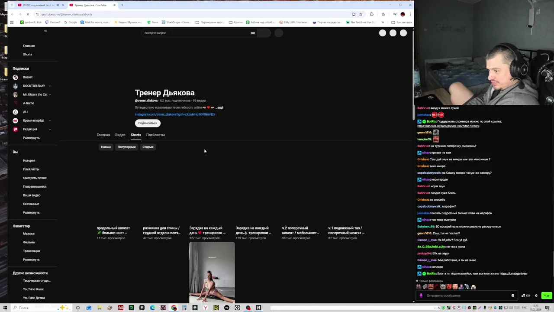Open the bookmarks overflow chevron
The height and width of the screenshot is (312, 554).
pyautogui.click(x=382, y=22)
